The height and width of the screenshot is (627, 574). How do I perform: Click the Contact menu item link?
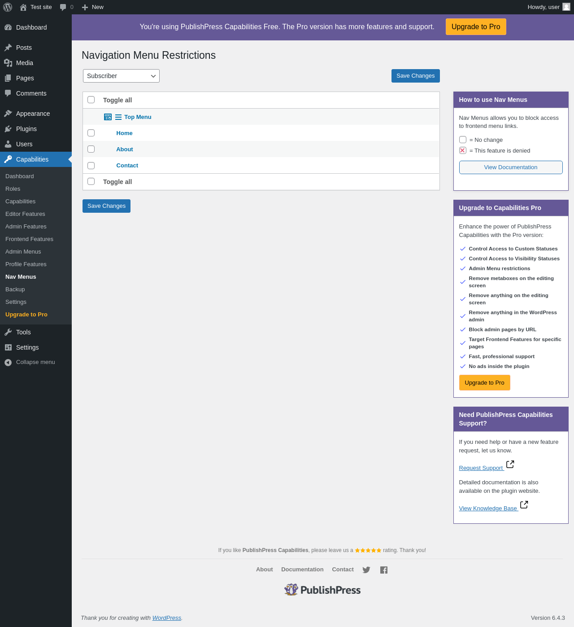(127, 166)
